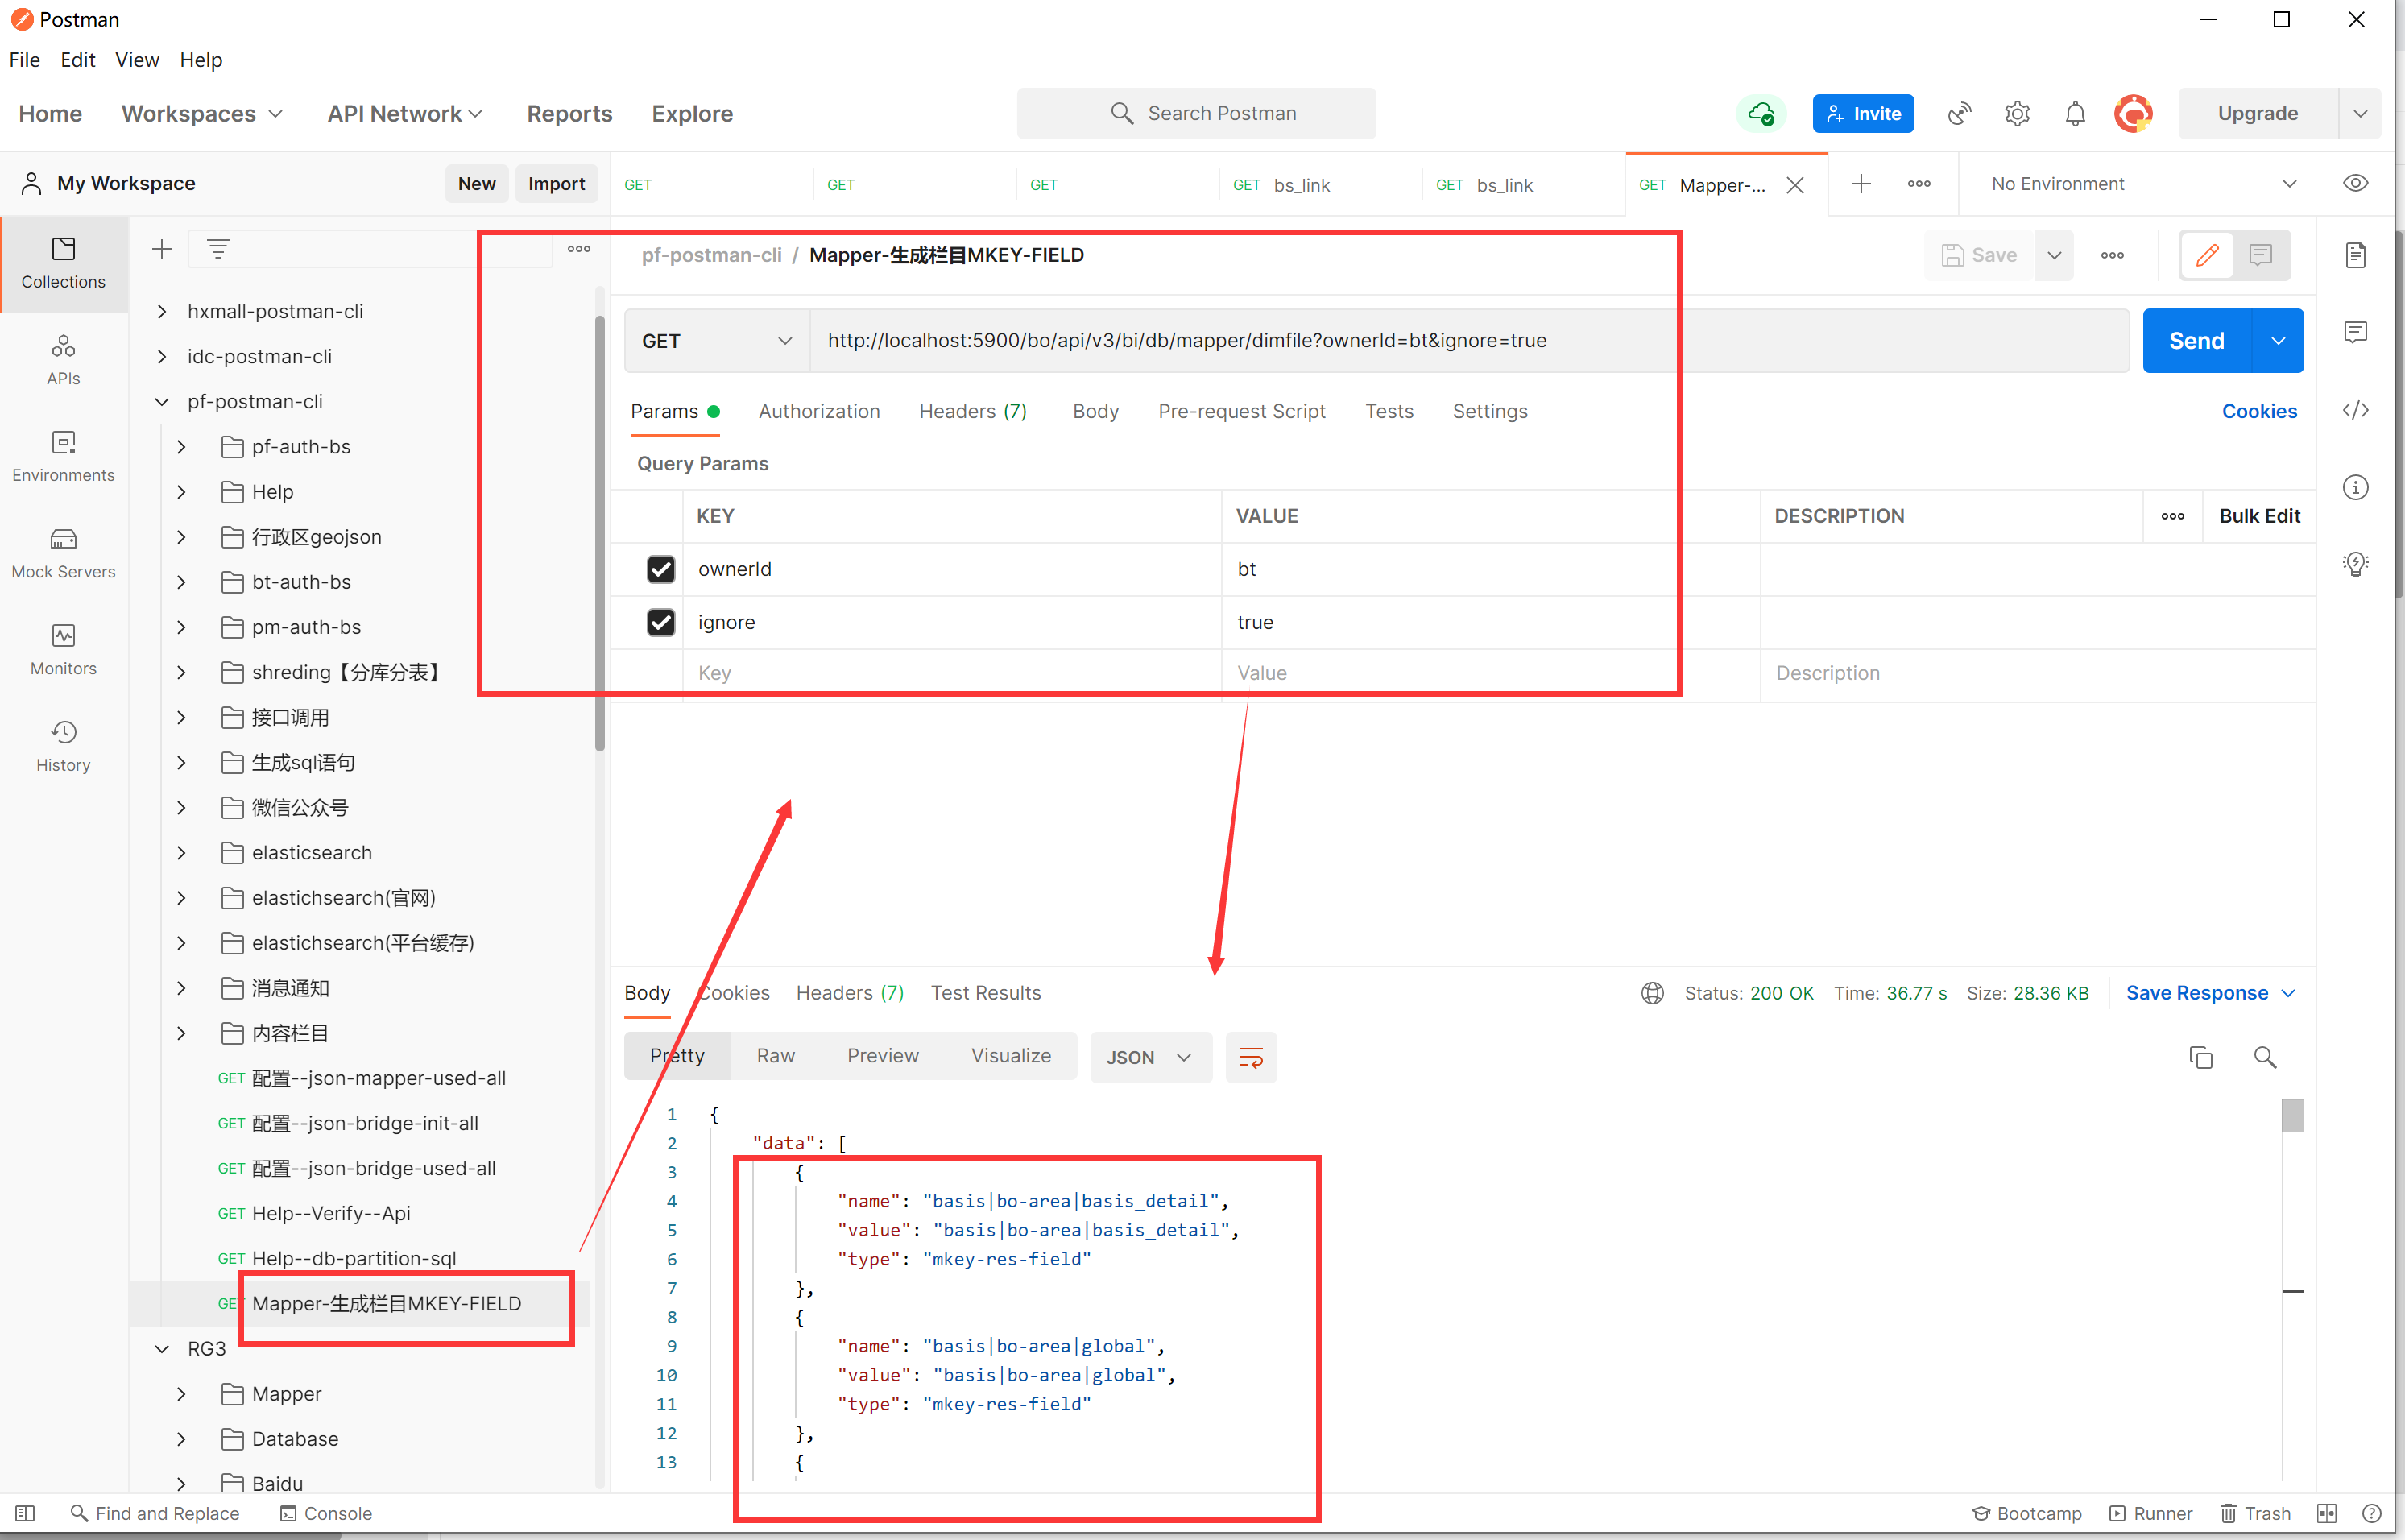
Task: Open the GET method dropdown
Action: pos(717,341)
